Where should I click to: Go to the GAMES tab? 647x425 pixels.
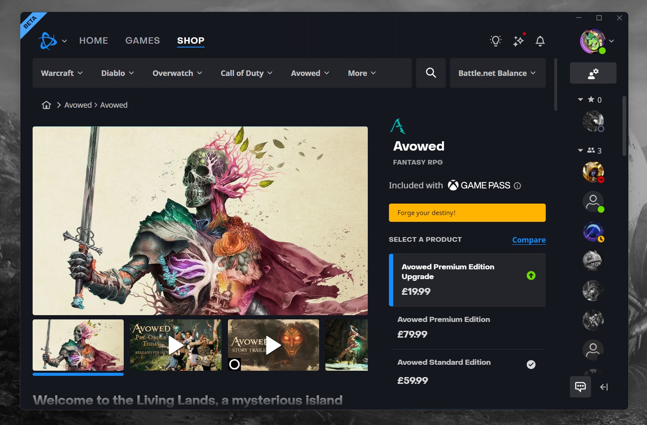[x=142, y=41]
